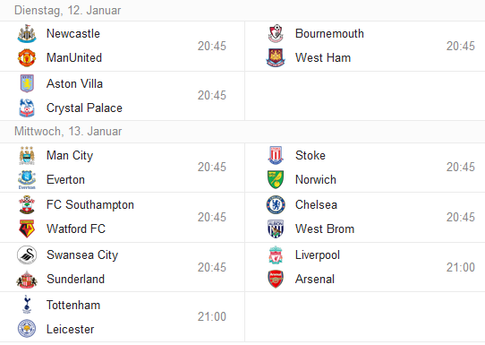This screenshot has height=345, width=485.
Task: Open the Chelsea club badge
Action: click(x=276, y=204)
